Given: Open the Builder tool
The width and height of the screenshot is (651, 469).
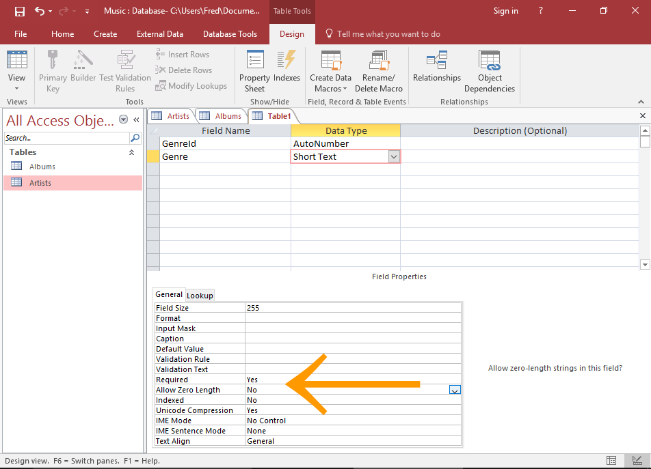Looking at the screenshot, I should [x=83, y=66].
